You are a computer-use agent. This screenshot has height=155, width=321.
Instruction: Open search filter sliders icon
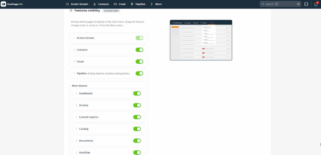pos(298,4)
